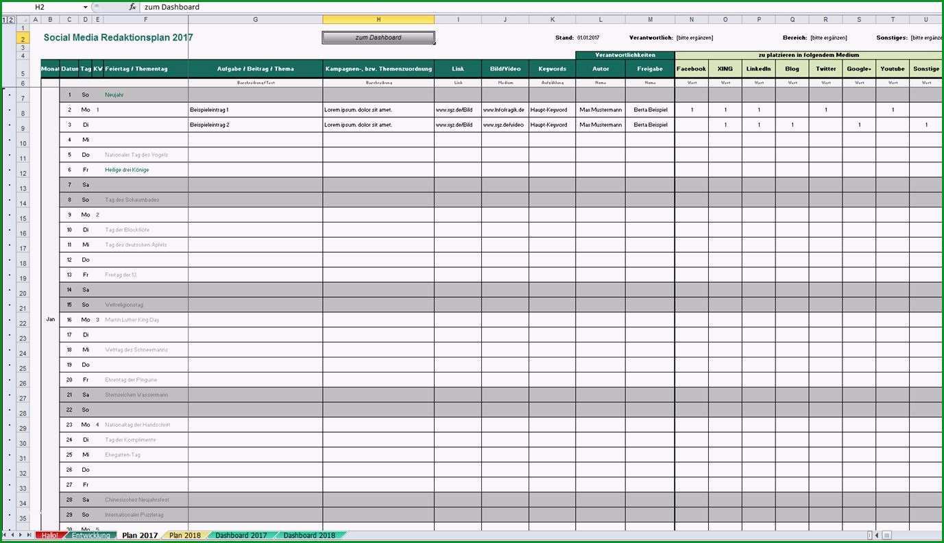This screenshot has height=543, width=944.
Task: Click the Youtube column header cell
Action: point(893,68)
